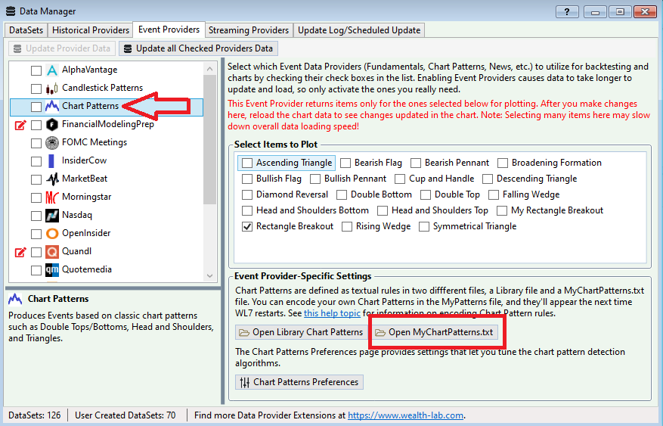This screenshot has height=426, width=663.
Task: Check the Chart Patterns provider checkbox
Action: coord(36,107)
